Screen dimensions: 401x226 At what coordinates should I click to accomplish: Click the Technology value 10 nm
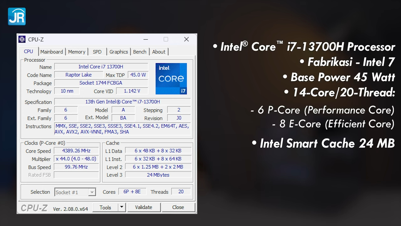pos(67,91)
